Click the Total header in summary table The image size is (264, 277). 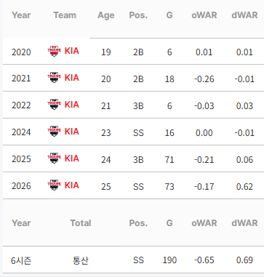[x=81, y=223]
